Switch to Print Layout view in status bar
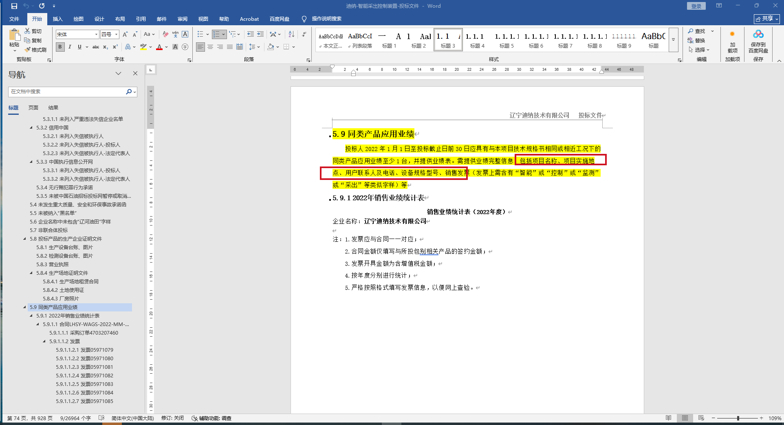Screen dimensions: 784x425 coord(685,418)
